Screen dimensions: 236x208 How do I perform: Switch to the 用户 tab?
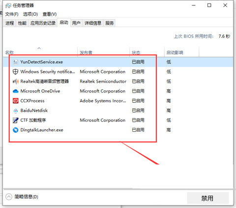click(x=76, y=23)
